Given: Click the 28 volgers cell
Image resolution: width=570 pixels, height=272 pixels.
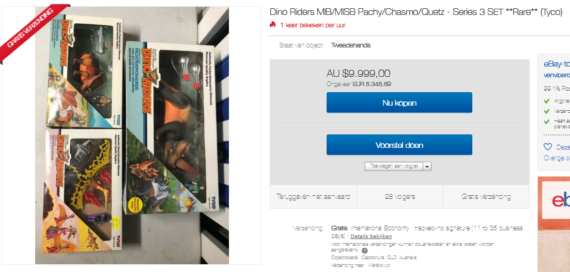Looking at the screenshot, I should pos(400,197).
